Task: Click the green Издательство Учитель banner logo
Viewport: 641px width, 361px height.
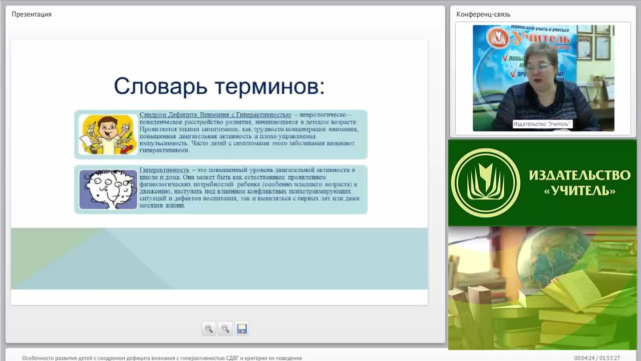Action: click(485, 183)
